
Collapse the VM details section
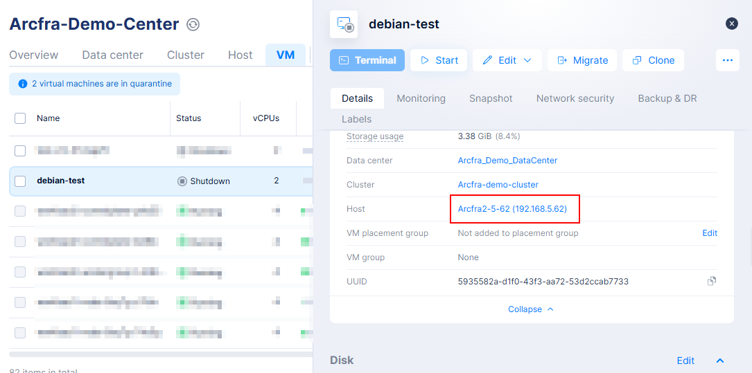pos(531,309)
